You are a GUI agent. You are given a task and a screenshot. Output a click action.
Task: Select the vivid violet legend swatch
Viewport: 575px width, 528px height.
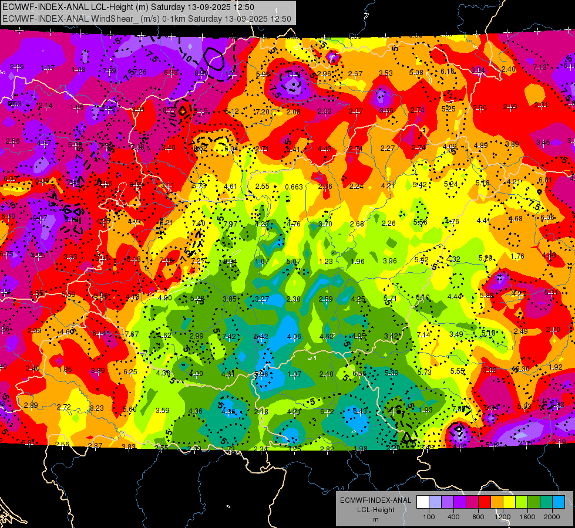tap(460, 502)
